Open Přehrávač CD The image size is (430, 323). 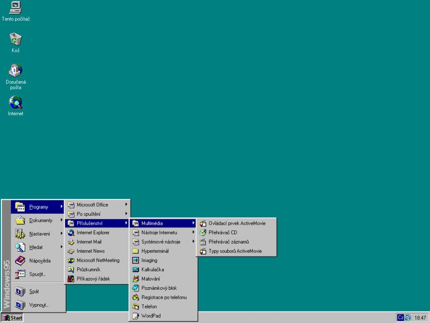point(236,233)
